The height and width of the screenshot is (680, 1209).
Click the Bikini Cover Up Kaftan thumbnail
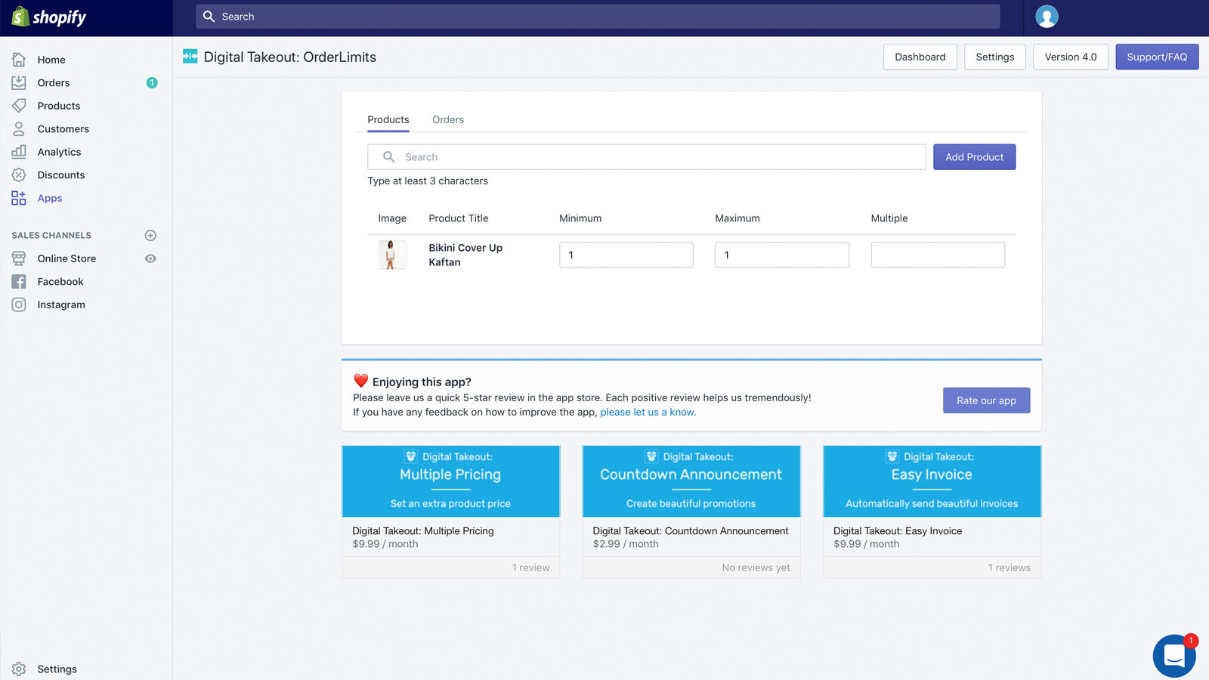click(x=391, y=255)
